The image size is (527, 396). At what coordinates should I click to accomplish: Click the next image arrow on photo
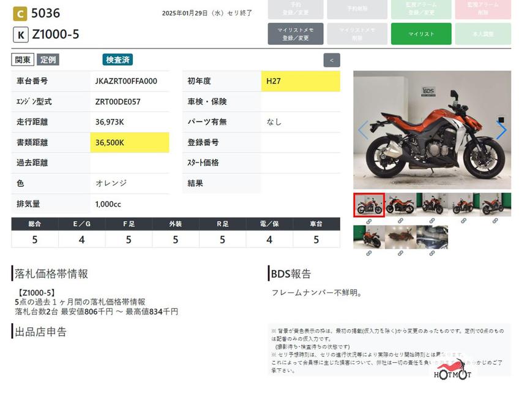[501, 131]
